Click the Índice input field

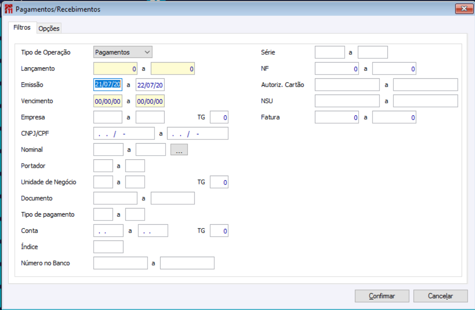(108, 247)
